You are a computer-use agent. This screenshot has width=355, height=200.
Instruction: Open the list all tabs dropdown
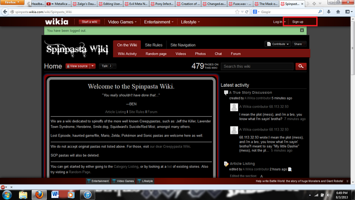point(320,4)
